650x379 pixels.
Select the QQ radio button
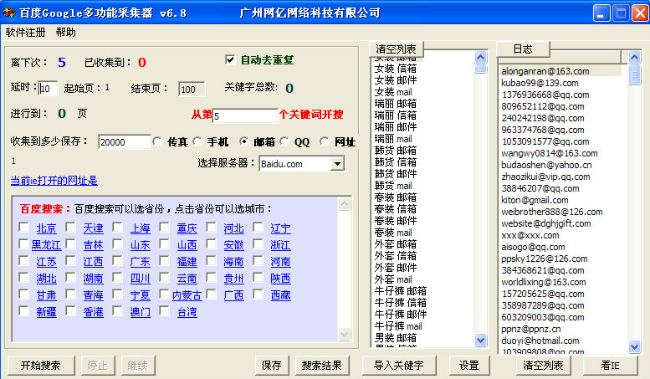coord(284,142)
